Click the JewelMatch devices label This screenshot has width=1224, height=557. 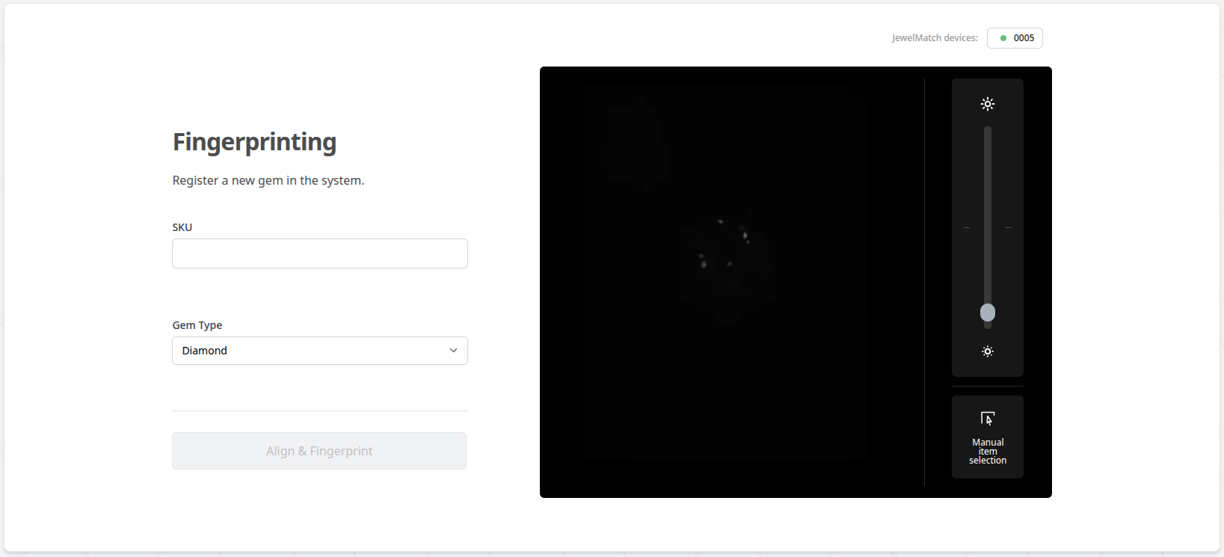(935, 38)
